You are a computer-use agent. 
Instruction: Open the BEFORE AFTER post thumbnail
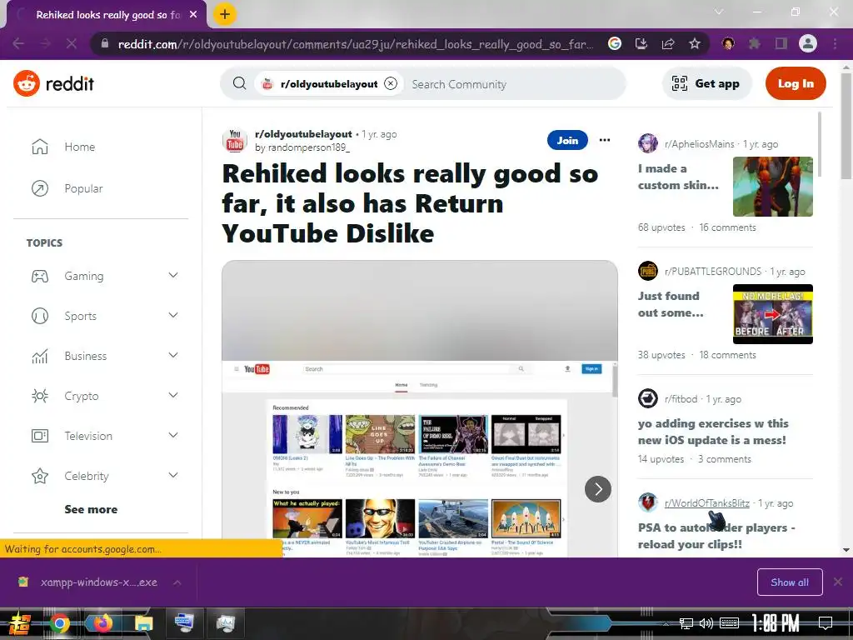tap(772, 314)
